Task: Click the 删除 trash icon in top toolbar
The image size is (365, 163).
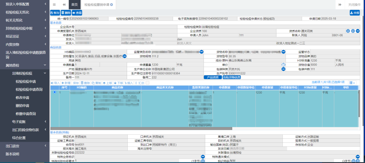Action: pyautogui.click(x=66, y=13)
